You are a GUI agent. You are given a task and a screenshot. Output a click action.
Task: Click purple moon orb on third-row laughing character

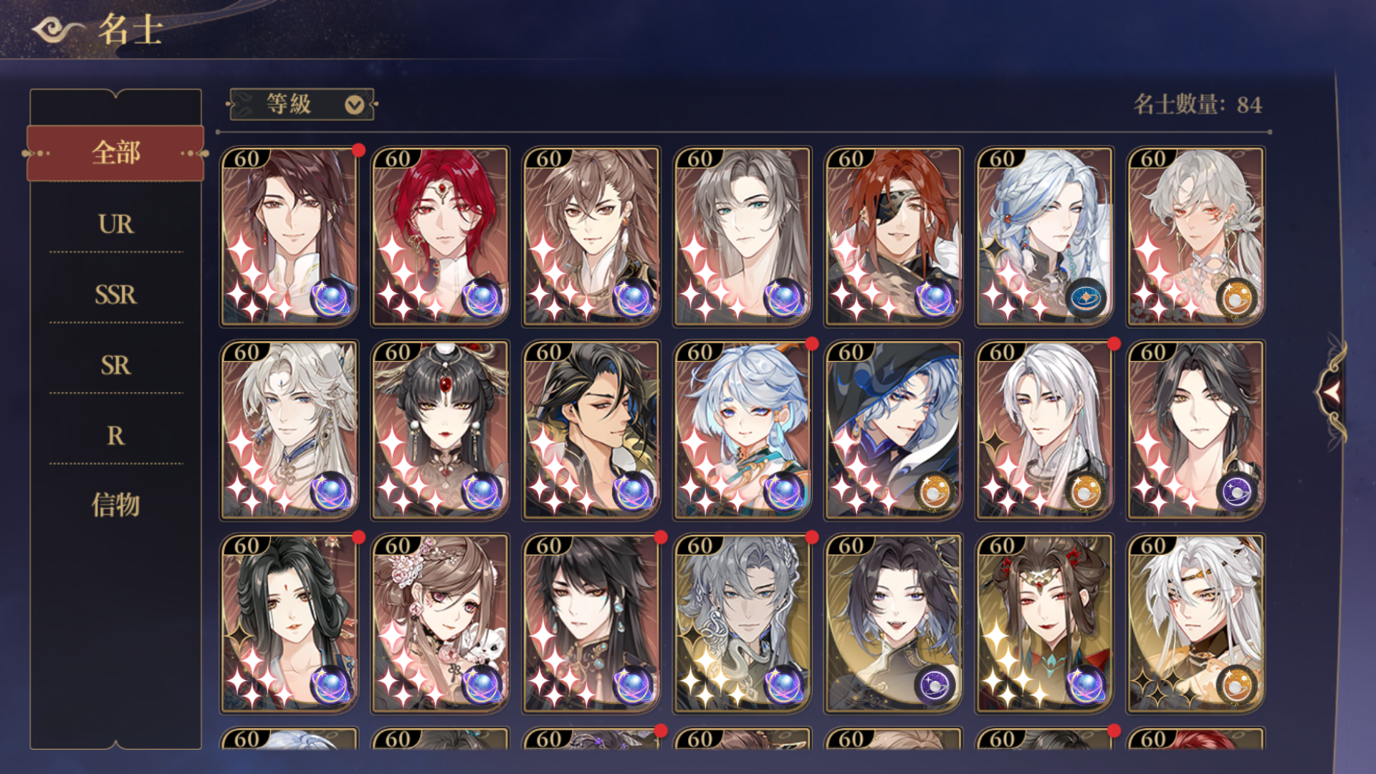tap(935, 684)
